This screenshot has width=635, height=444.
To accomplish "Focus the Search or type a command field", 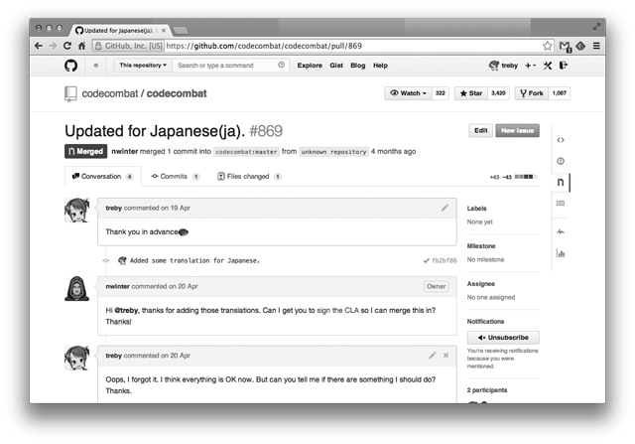I will [x=230, y=65].
